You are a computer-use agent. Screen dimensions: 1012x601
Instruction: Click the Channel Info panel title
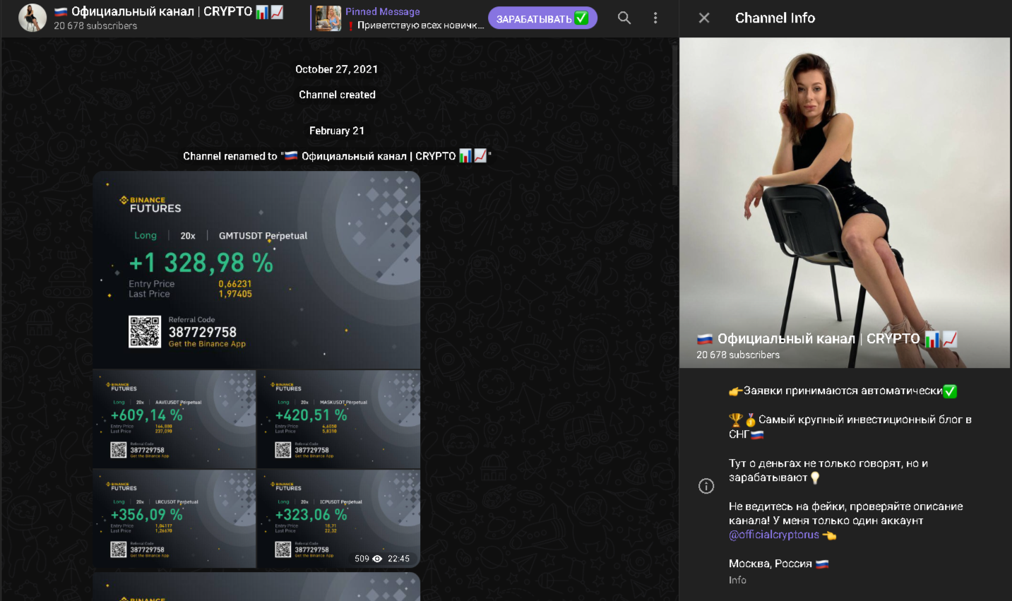click(775, 18)
